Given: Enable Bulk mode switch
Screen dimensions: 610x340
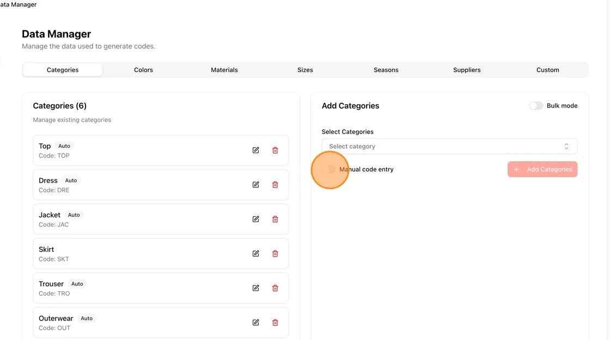Looking at the screenshot, I should click(536, 105).
